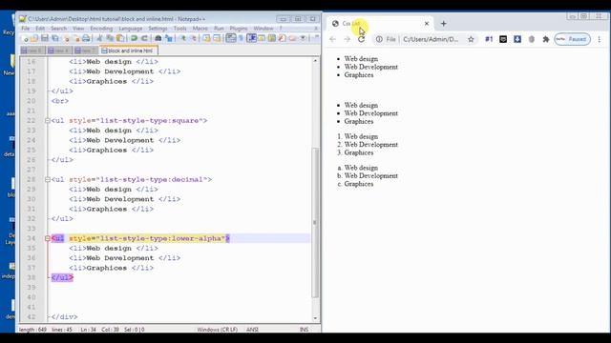Click the editor scrollbar up arrow
The width and height of the screenshot is (611, 343).
[x=315, y=61]
